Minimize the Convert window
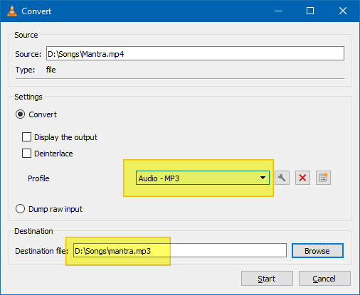This screenshot has height=295, width=360. [278, 11]
